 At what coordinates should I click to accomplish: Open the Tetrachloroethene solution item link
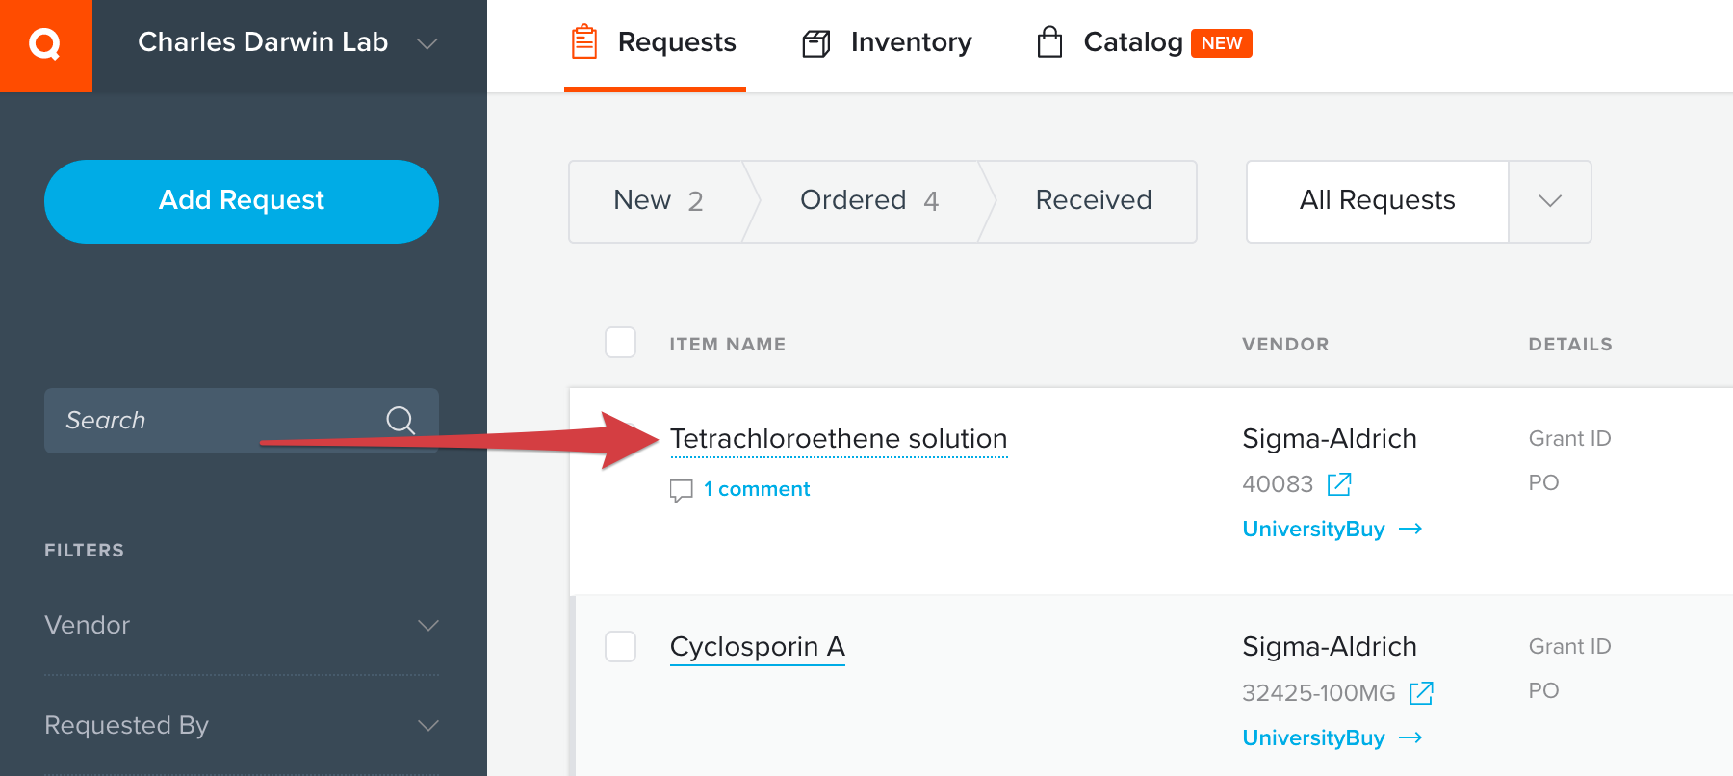(839, 439)
